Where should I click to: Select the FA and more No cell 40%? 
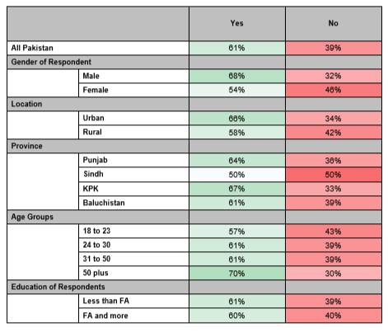[x=334, y=316]
